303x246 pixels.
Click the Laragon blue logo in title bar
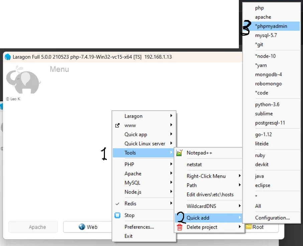8,57
